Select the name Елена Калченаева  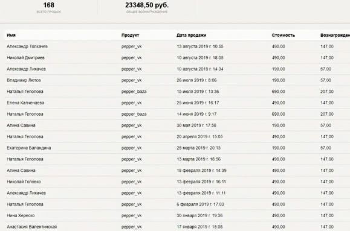coord(25,103)
